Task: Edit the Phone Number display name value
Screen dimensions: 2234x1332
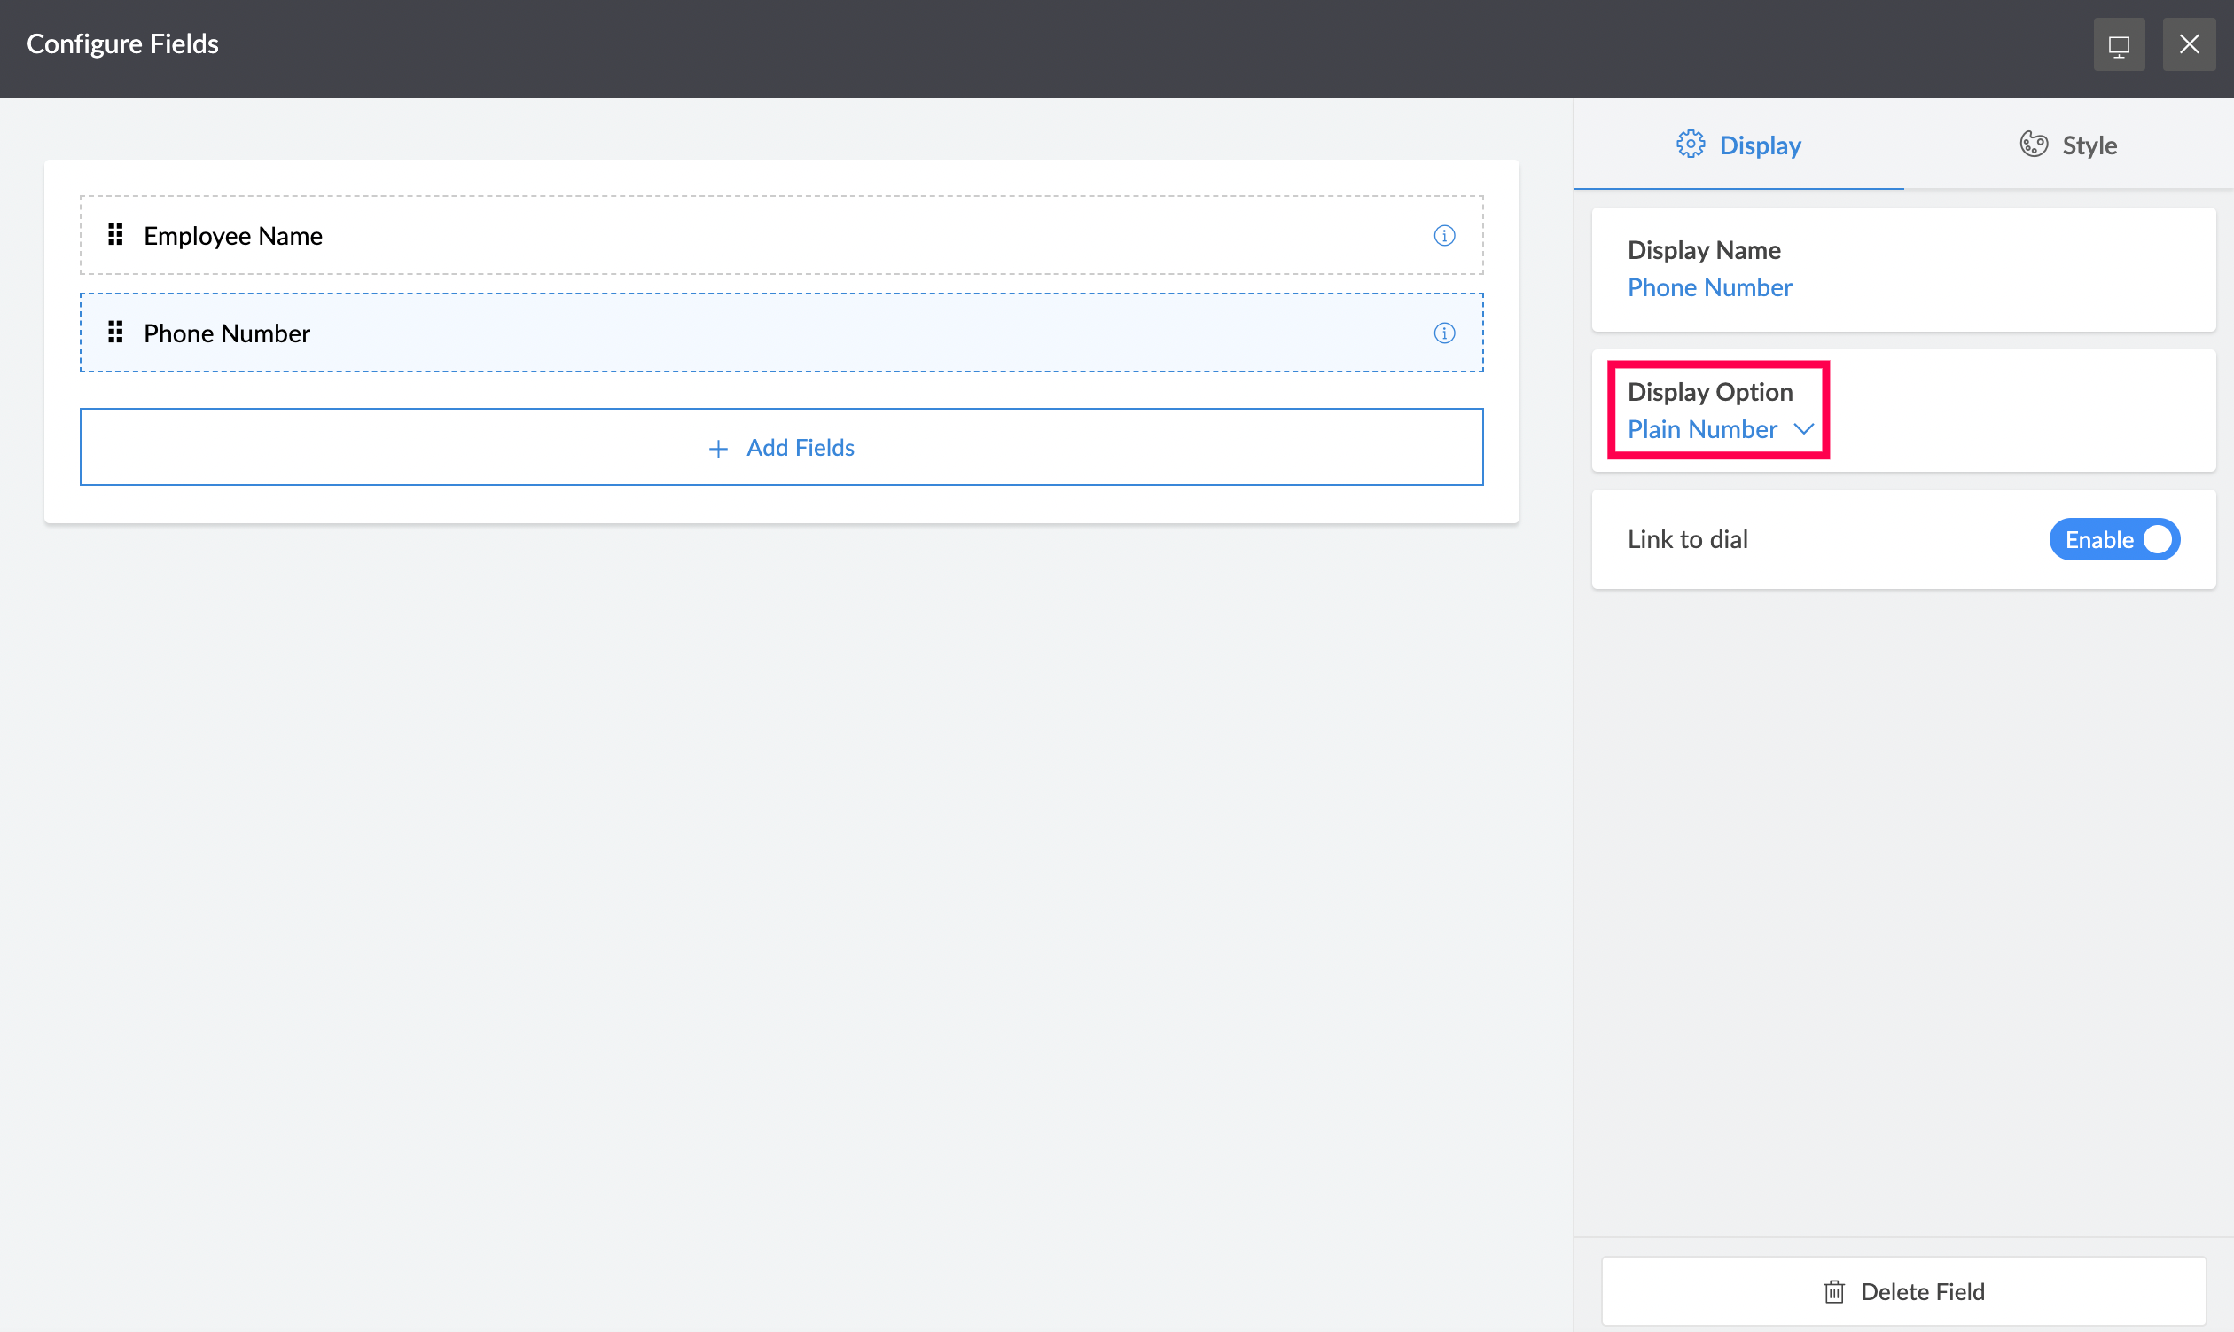Action: tap(1709, 287)
